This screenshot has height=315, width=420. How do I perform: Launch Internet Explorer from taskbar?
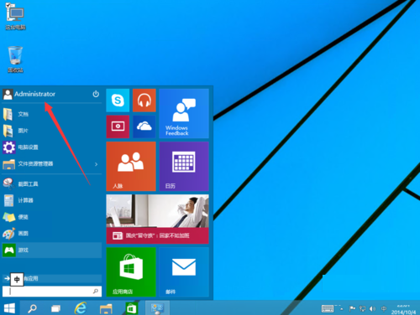click(81, 308)
